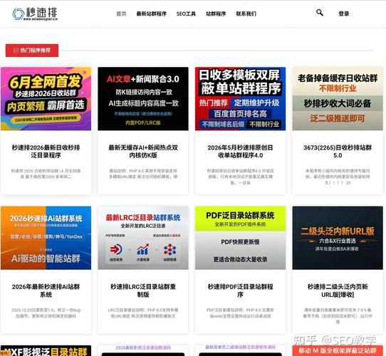Image resolution: width=386 pixels, height=356 pixels.
Task: Open the AI文章+新闻聚合3.0 banner thumbnail
Action: tap(143, 99)
